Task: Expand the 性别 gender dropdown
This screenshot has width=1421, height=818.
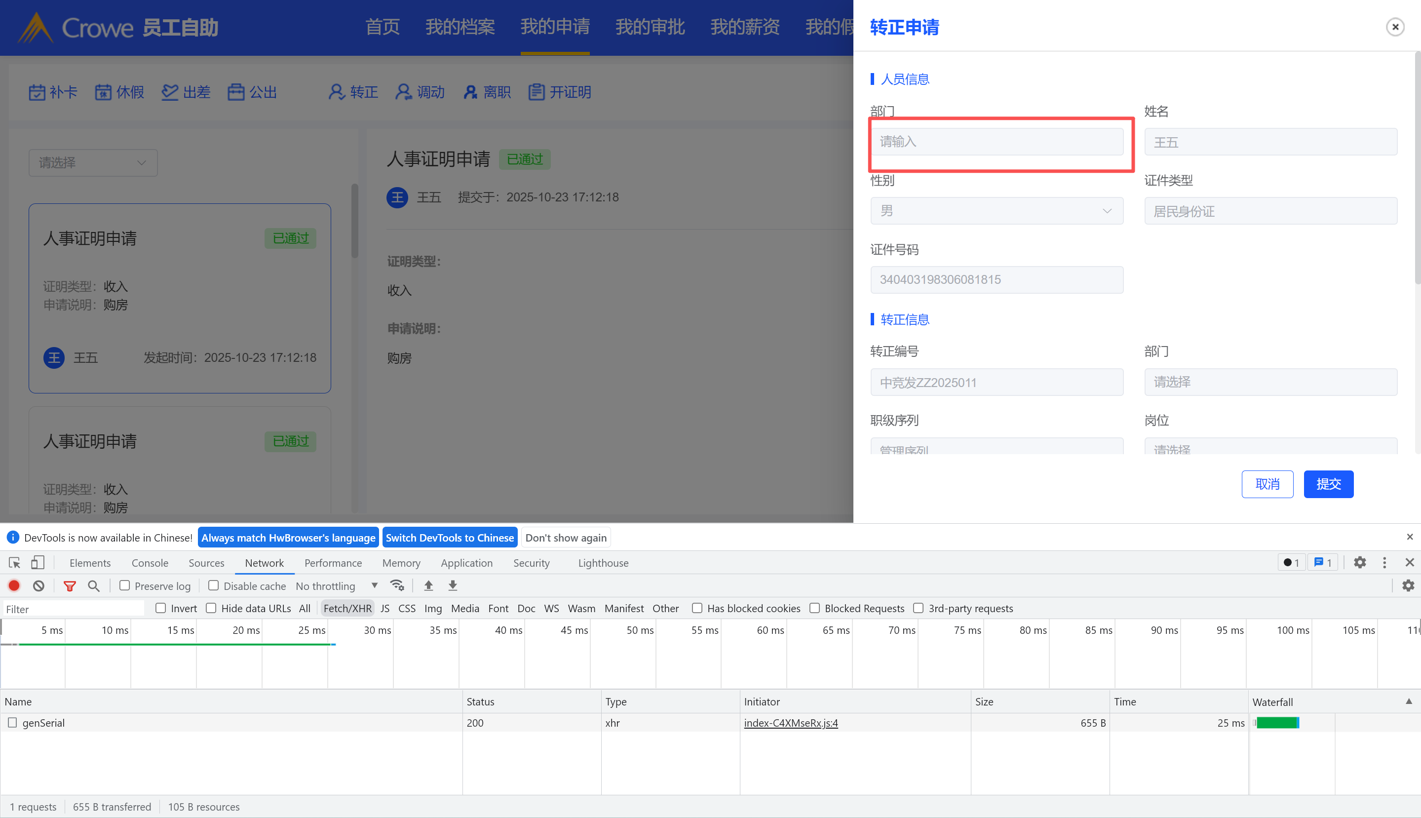Action: 997,211
